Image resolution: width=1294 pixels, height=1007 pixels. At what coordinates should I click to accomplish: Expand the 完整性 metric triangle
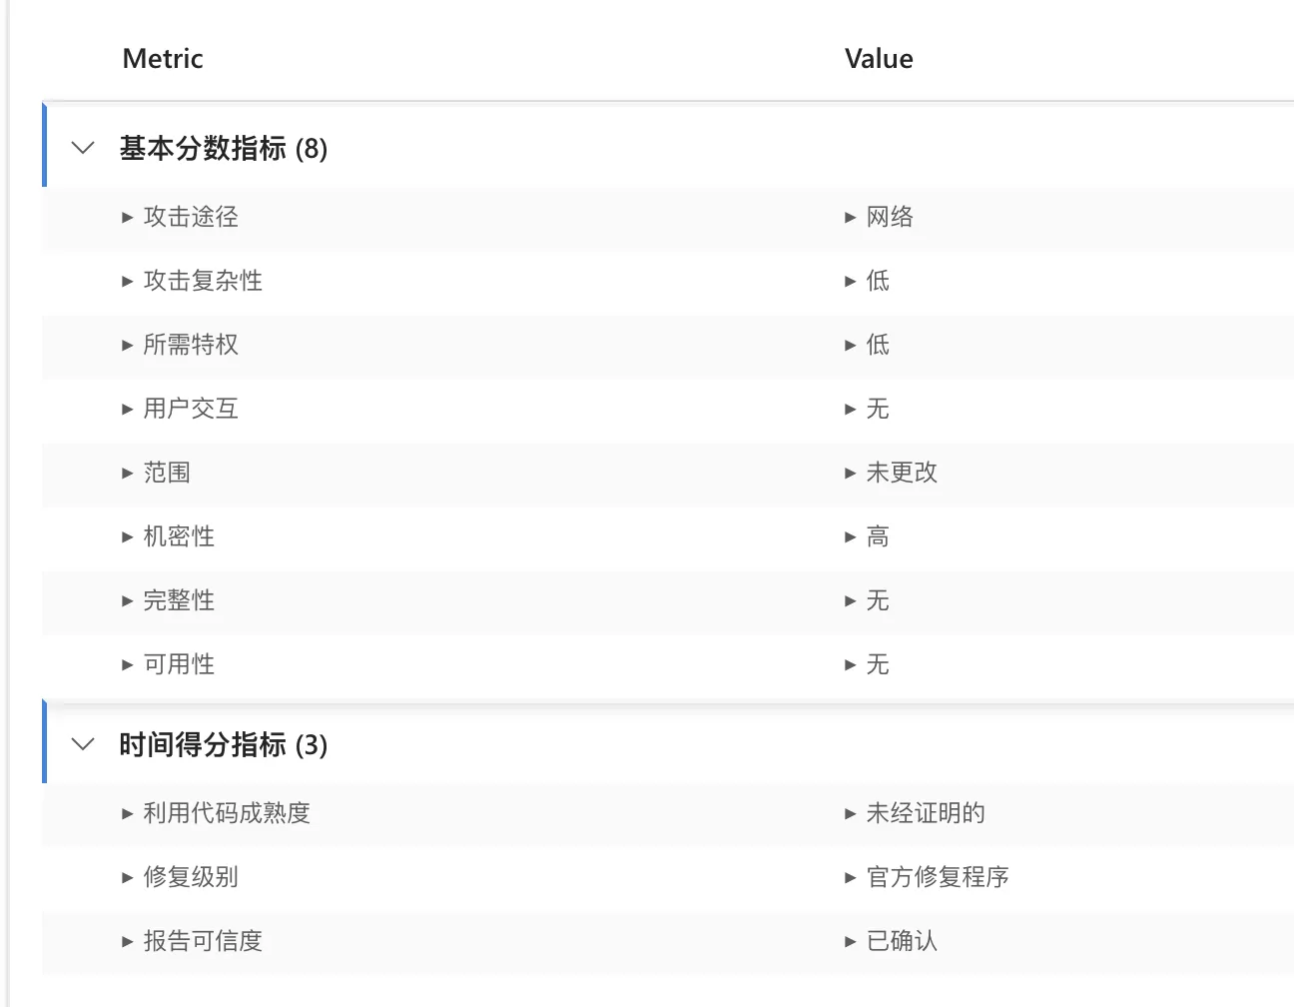point(127,600)
